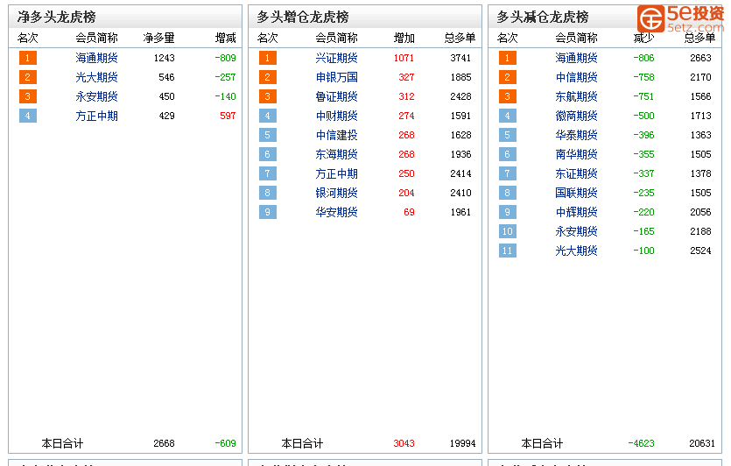
Task: Click rank badge 5 beside 中信建投
Action: point(268,135)
